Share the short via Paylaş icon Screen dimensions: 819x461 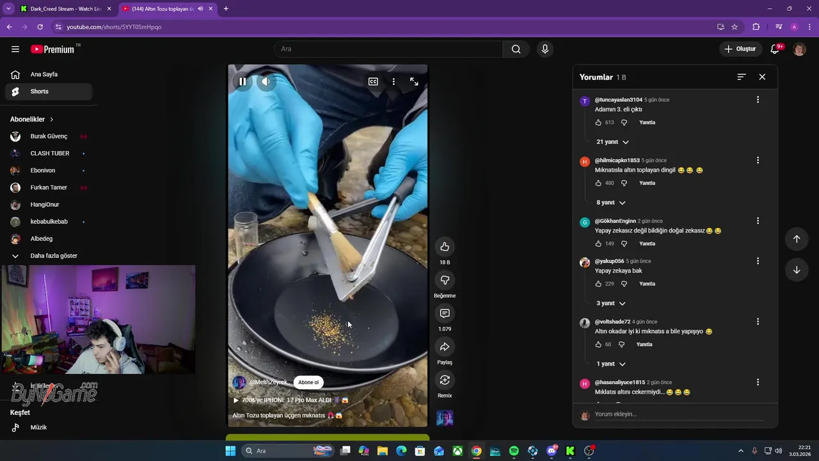point(445,346)
